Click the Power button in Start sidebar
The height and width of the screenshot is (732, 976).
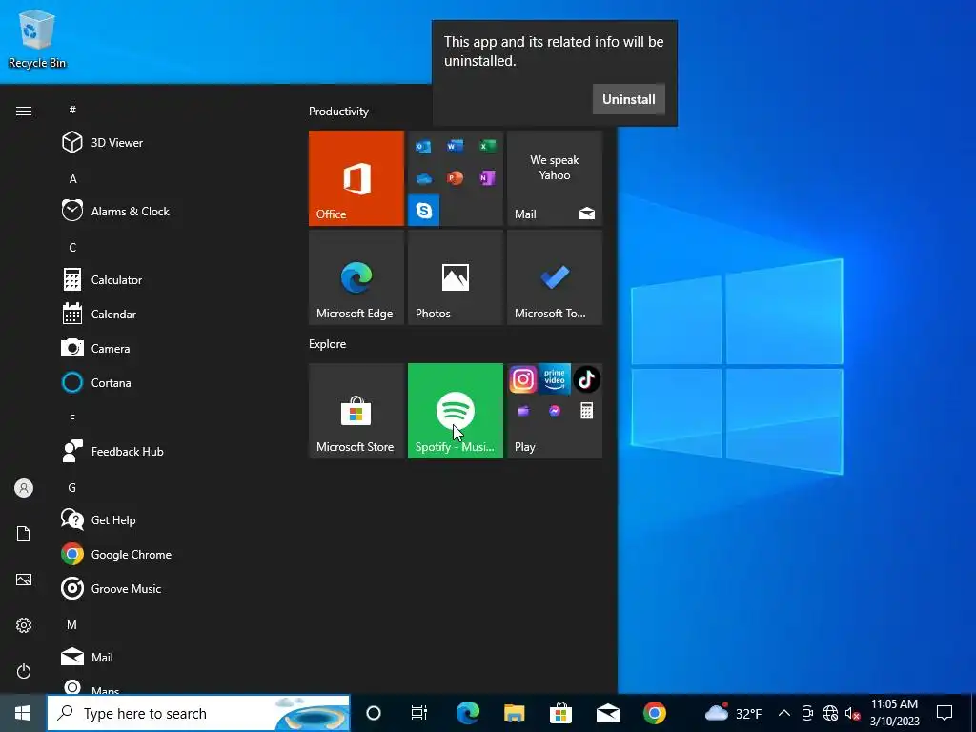coord(24,671)
